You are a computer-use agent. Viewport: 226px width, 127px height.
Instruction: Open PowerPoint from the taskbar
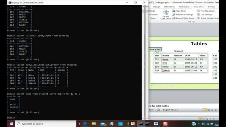[x=133, y=123]
